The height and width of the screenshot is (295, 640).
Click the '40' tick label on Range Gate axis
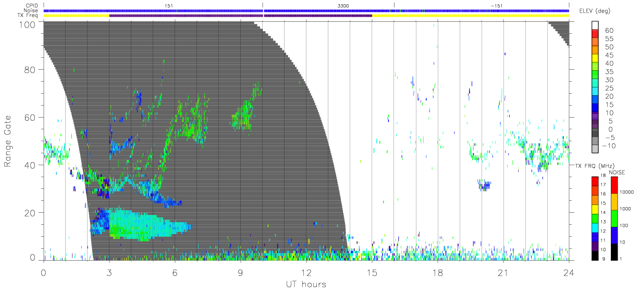click(x=30, y=165)
